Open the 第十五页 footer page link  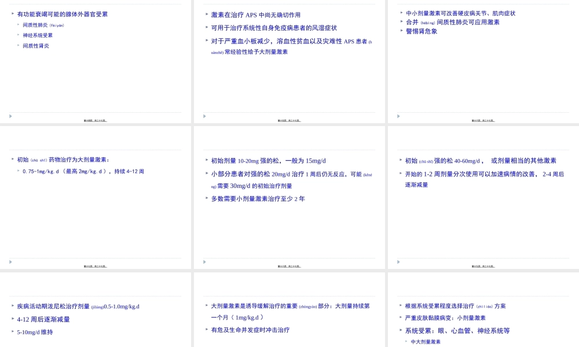[x=288, y=120]
